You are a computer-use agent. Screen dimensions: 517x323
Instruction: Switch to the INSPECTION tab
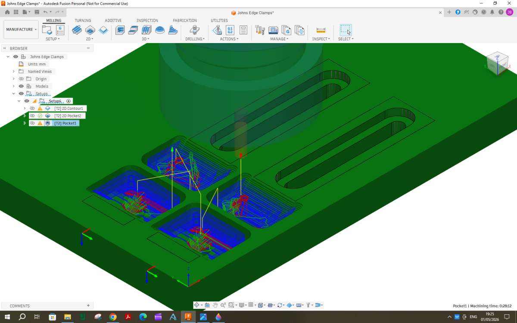pos(147,20)
